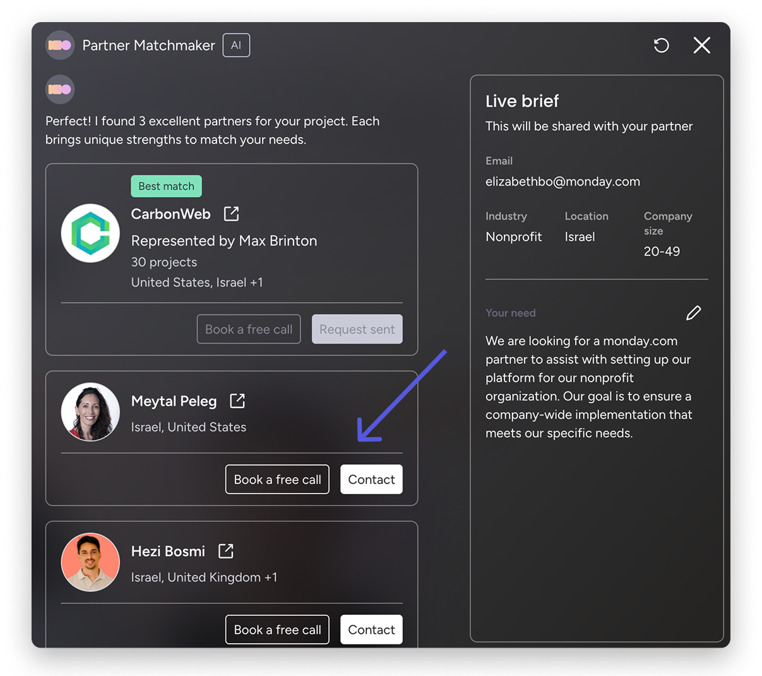Click the AI badge beside title
This screenshot has height=676, width=762.
click(236, 45)
